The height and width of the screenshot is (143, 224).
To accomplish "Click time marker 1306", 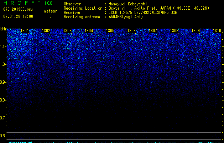I will [x=131, y=31].
